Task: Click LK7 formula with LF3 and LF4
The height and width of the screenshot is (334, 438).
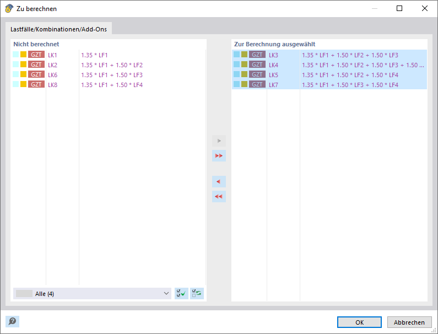Action: (350, 85)
